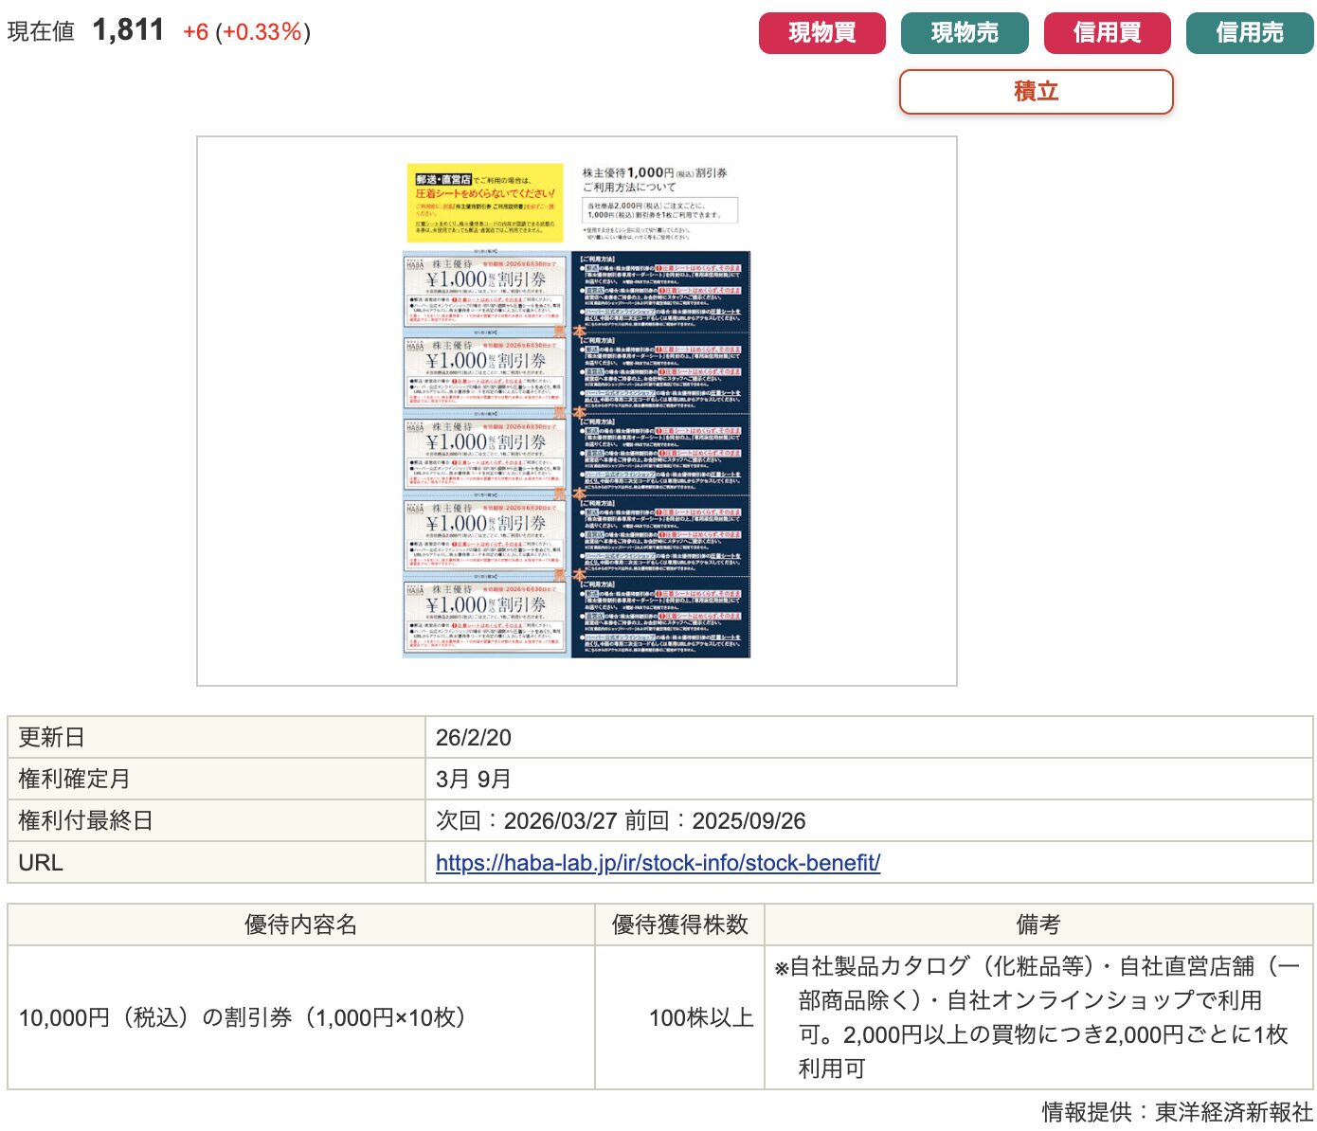Select the update date 26/2/20 cell

473,738
